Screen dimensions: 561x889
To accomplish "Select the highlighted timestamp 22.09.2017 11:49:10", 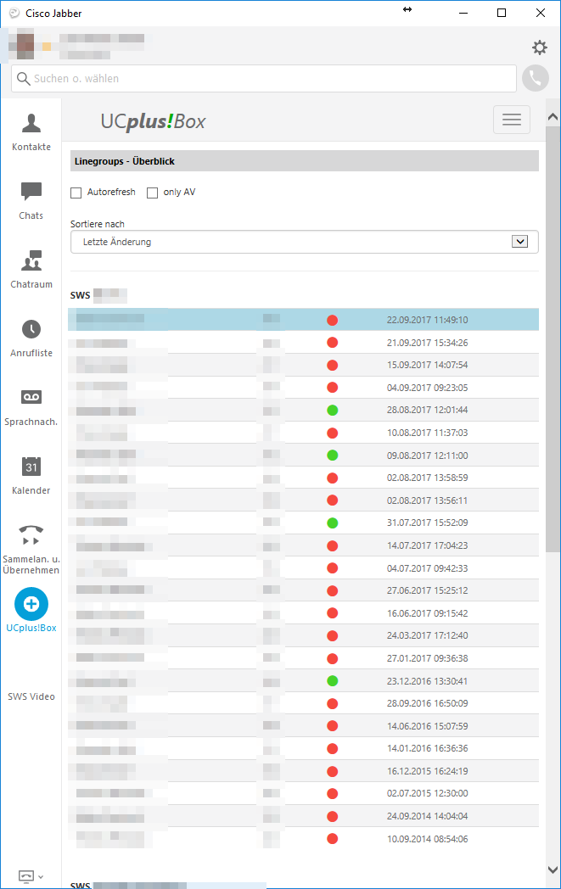I will pos(427,321).
